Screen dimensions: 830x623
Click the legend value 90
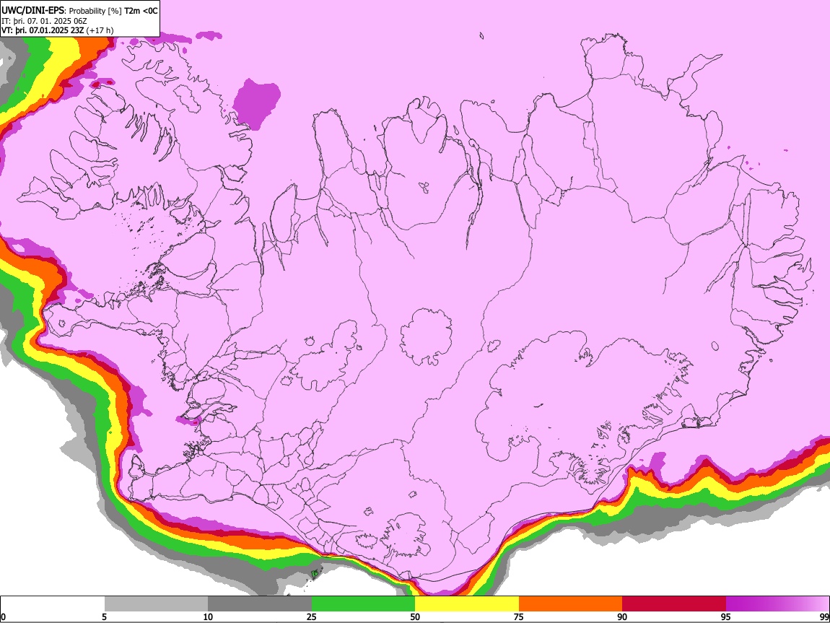(622, 617)
